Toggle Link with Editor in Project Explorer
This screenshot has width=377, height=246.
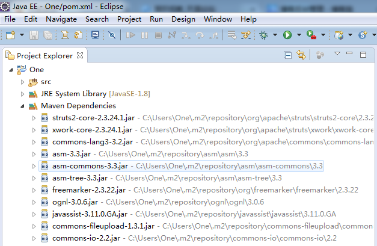(301, 55)
